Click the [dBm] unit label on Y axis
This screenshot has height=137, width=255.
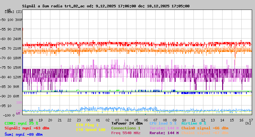[9, 11]
